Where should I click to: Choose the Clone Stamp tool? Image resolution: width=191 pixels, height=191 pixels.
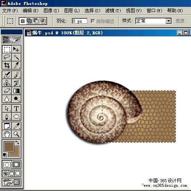pyautogui.click(x=7, y=83)
